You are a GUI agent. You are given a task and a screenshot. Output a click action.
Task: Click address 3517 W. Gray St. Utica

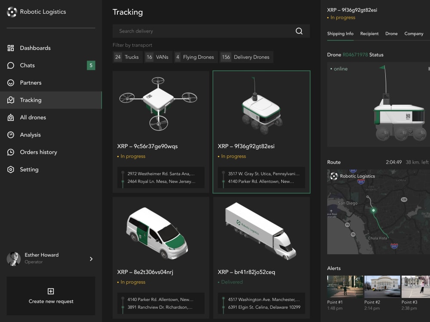pyautogui.click(x=264, y=173)
